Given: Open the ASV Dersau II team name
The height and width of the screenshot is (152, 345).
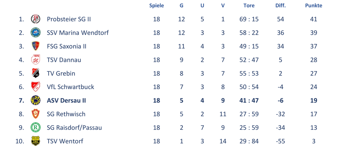Looking at the screenshot, I should click(66, 100).
